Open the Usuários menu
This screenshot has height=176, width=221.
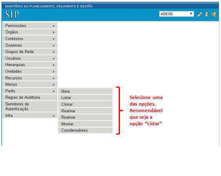30,58
